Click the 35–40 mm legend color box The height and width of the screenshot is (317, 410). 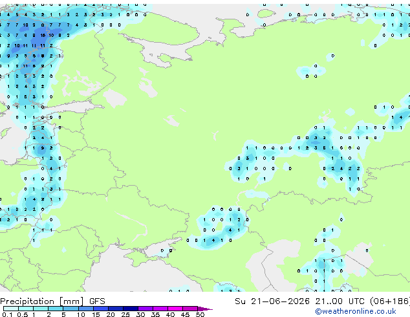(x=160, y=309)
